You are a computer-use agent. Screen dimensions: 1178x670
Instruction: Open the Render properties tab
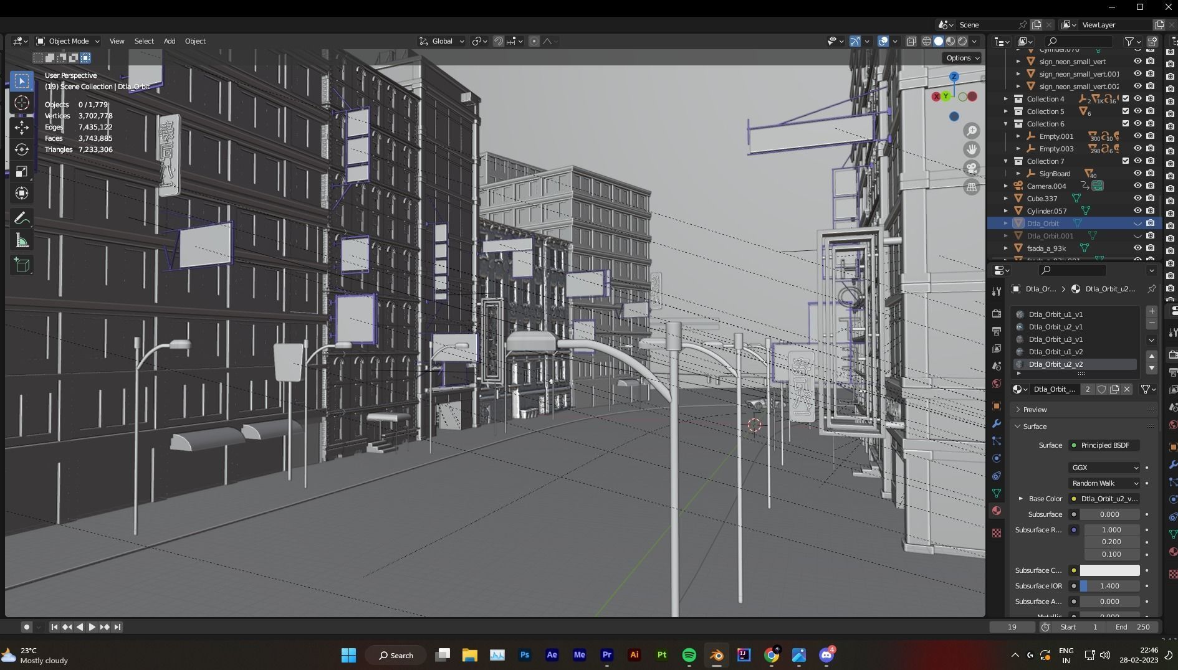(997, 314)
